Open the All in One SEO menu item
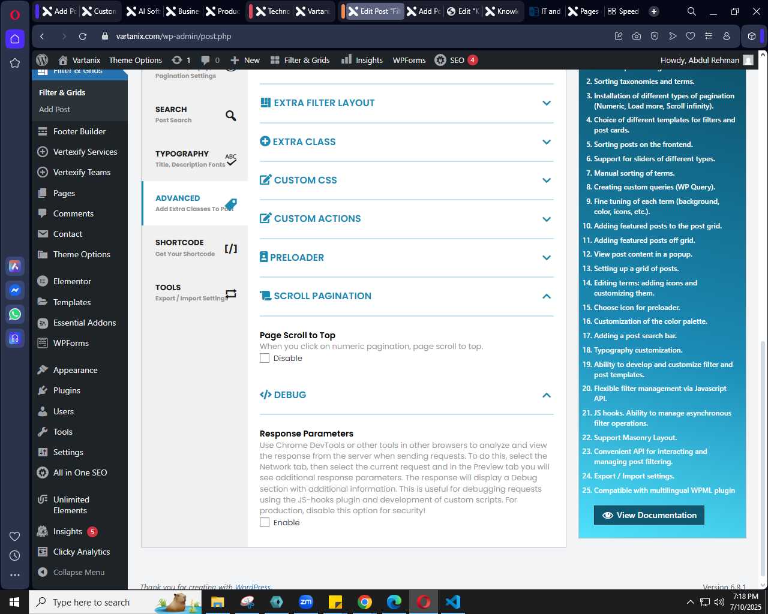This screenshot has height=614, width=768. (x=80, y=472)
